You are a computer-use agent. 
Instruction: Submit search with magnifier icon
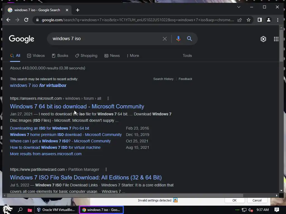click(190, 38)
